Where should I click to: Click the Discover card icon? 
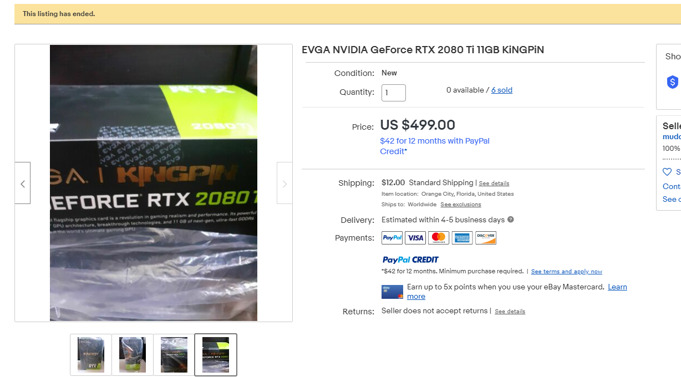coord(486,238)
